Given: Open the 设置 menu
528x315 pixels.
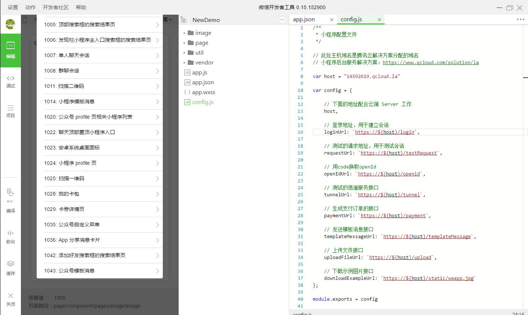Looking at the screenshot, I should click(x=13, y=7).
